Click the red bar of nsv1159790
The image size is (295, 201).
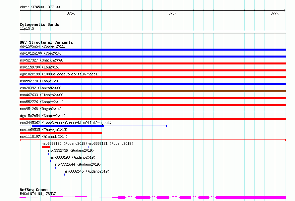152,70
